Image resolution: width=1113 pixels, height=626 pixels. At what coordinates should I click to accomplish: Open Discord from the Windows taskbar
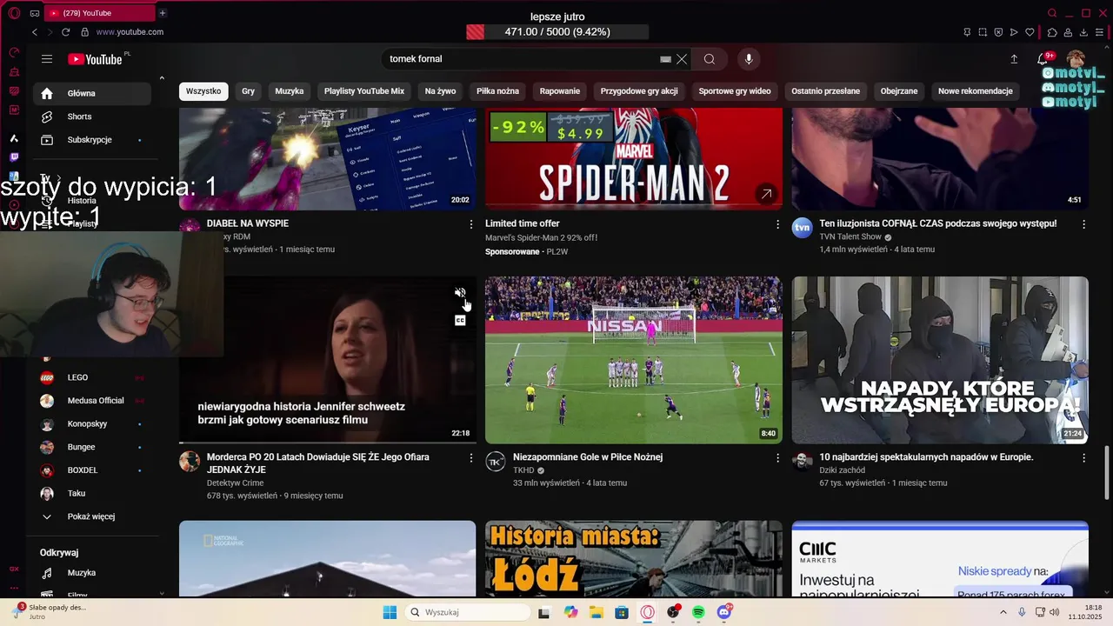click(x=724, y=612)
